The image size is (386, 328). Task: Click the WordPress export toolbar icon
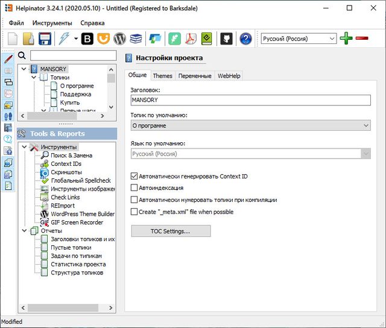point(119,39)
